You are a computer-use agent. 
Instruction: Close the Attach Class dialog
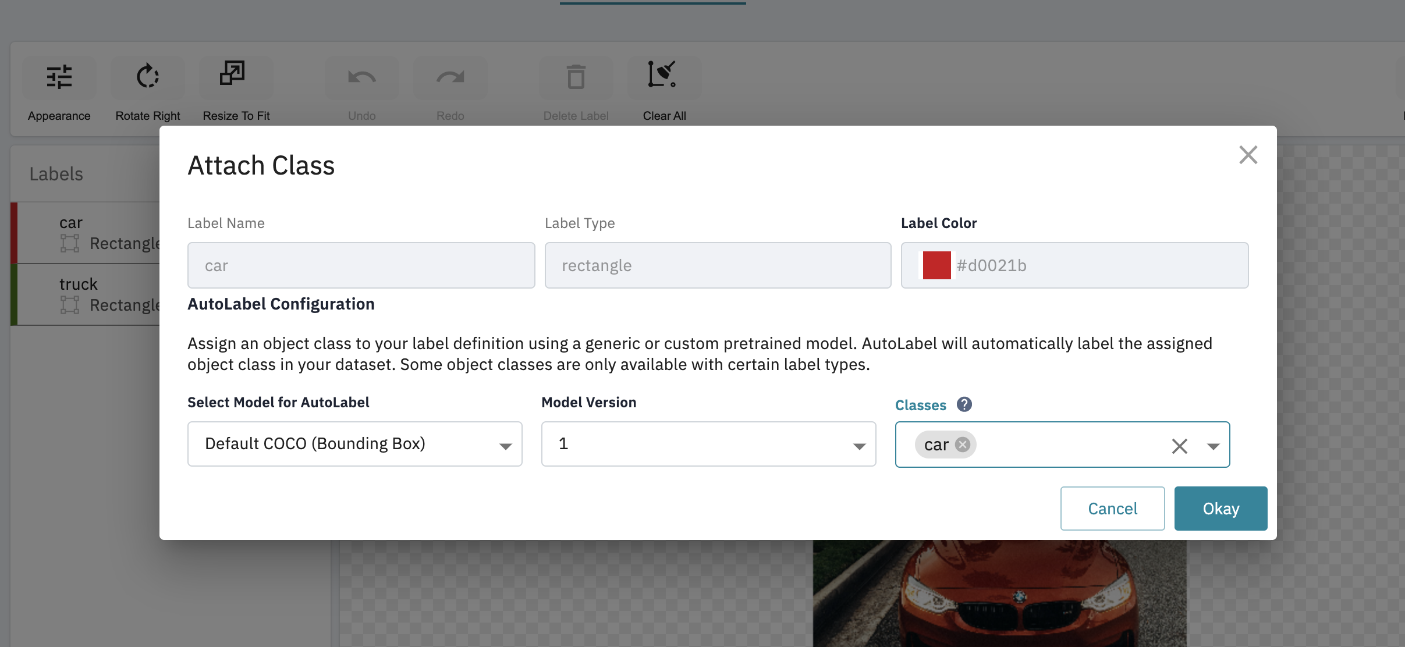pos(1248,155)
